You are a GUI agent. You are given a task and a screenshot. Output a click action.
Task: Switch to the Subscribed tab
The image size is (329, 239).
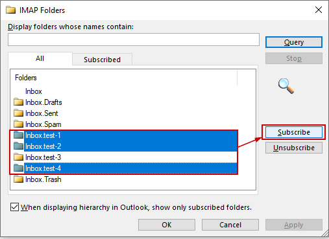tap(102, 60)
